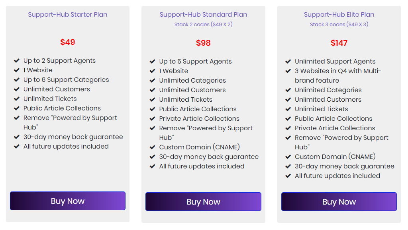Click the checkmark next to Private Article Collections
The height and width of the screenshot is (230, 408).
tap(153, 118)
